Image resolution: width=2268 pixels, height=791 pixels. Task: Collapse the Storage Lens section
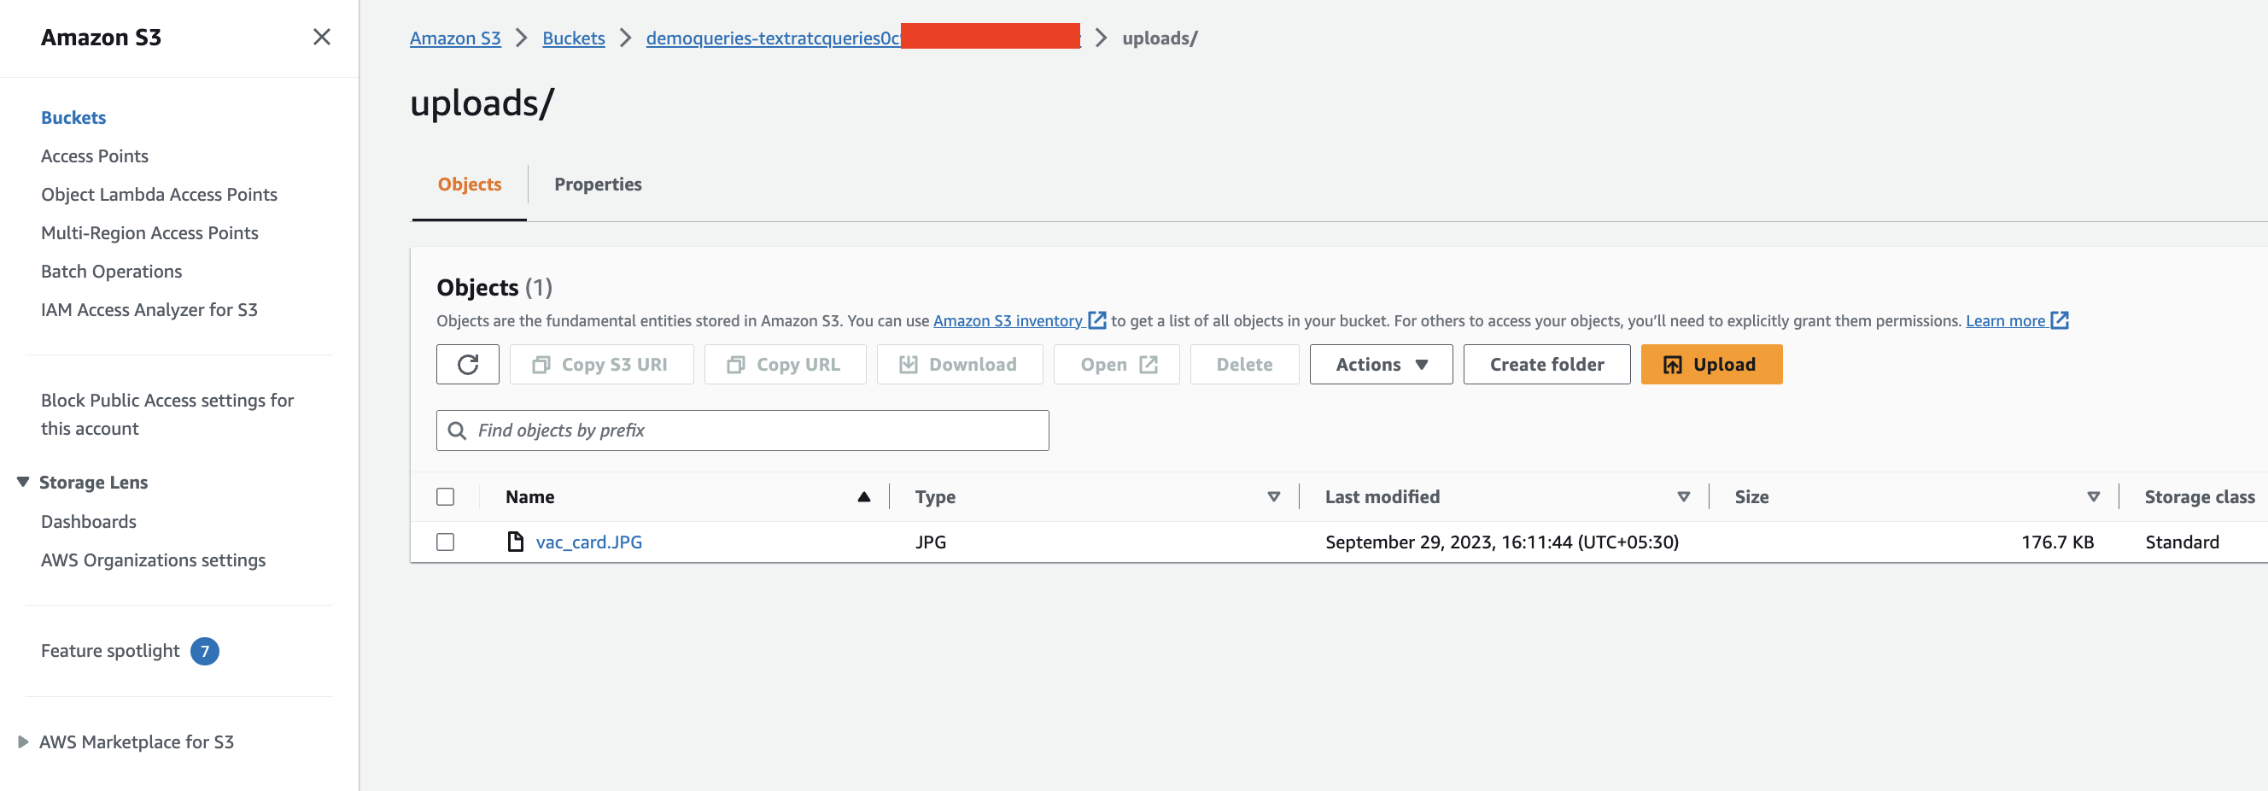click(x=23, y=482)
